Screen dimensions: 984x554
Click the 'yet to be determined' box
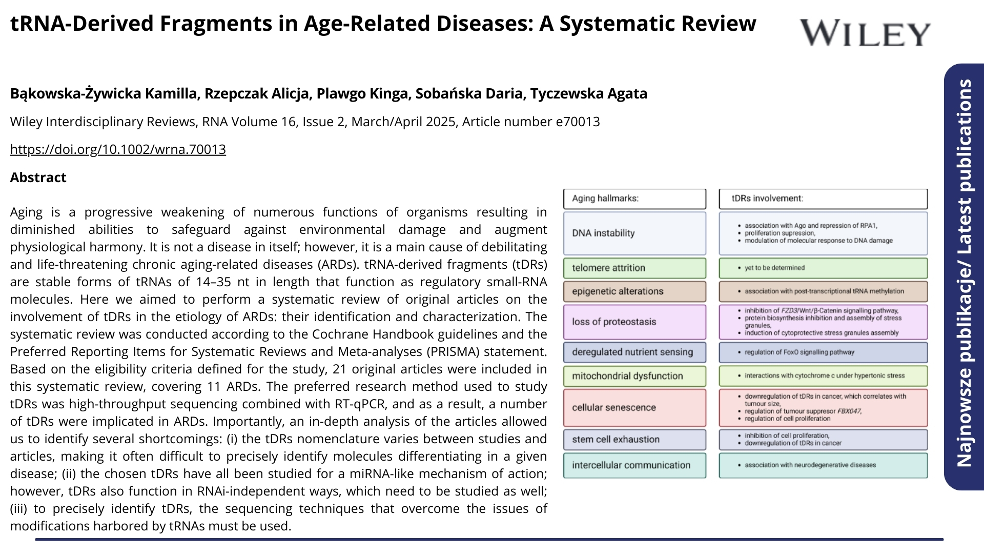[x=823, y=268]
